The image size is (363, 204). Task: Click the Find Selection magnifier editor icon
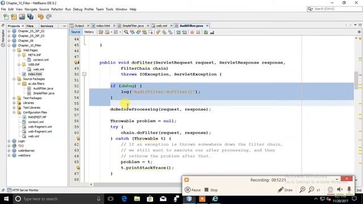[126, 32]
